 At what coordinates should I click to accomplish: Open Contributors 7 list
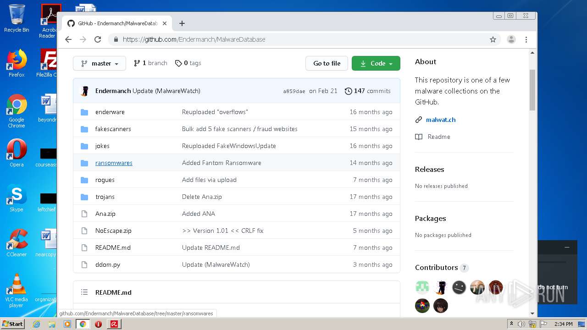click(442, 267)
